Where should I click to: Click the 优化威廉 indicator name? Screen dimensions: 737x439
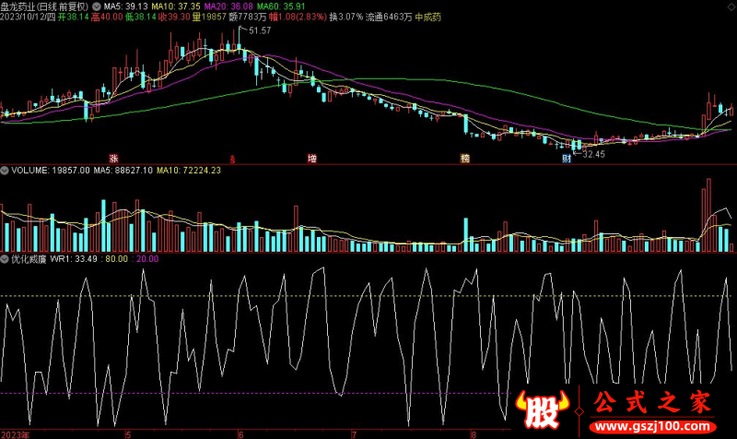[x=29, y=259]
